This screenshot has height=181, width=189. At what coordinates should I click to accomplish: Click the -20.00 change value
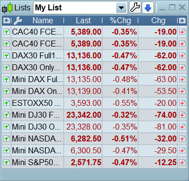[x=165, y=103]
